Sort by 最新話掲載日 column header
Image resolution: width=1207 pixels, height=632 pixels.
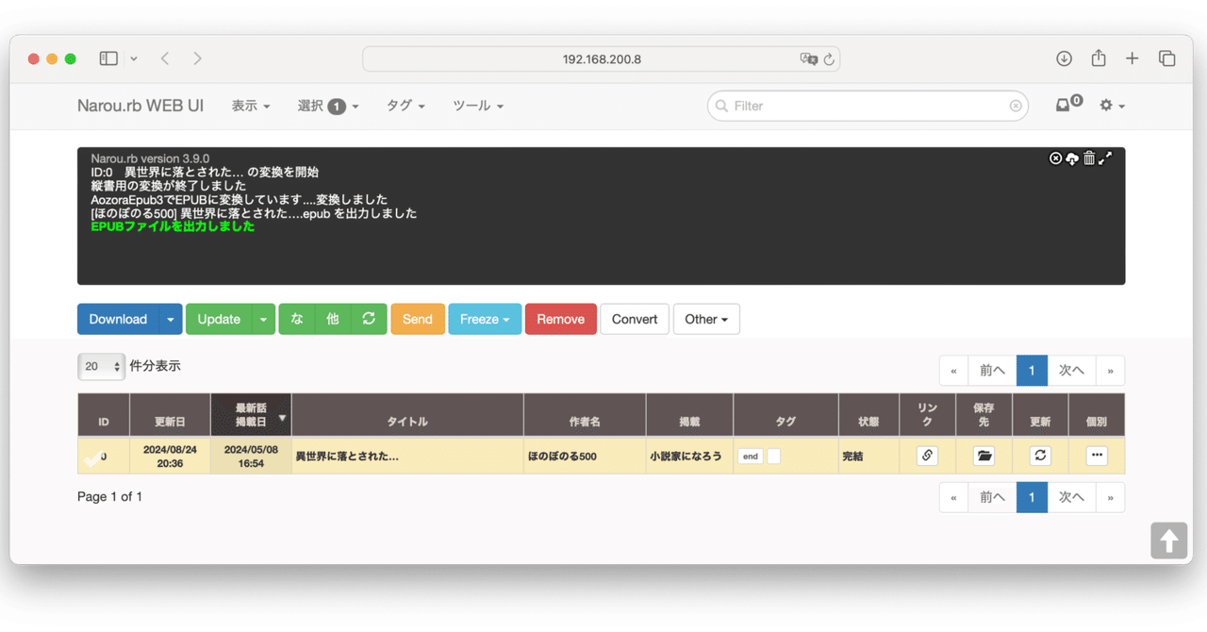[x=250, y=414]
